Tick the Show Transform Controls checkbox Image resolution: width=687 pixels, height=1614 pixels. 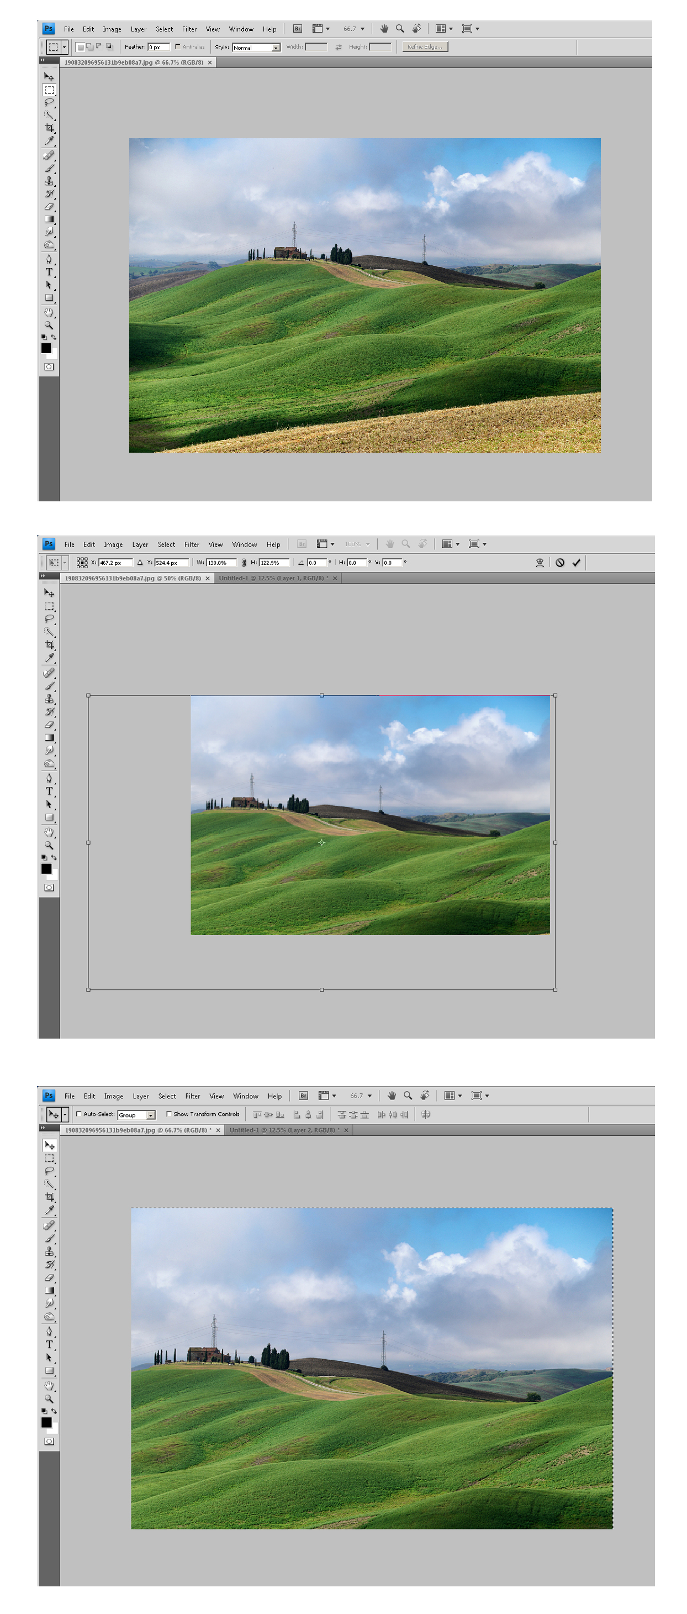coord(169,1114)
